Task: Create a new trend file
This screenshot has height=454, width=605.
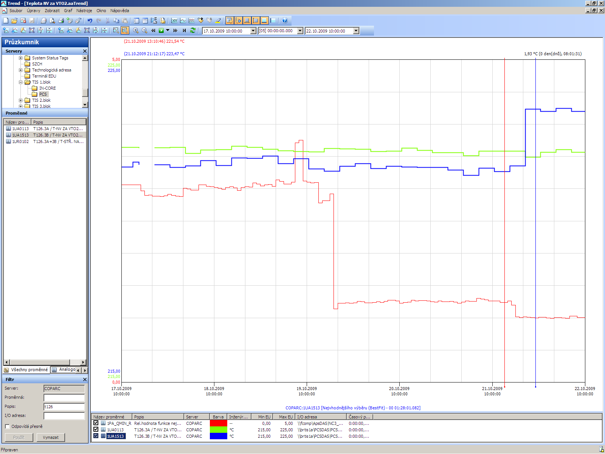Action: (x=6, y=20)
